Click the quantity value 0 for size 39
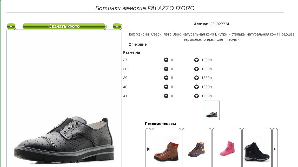 coord(172,78)
